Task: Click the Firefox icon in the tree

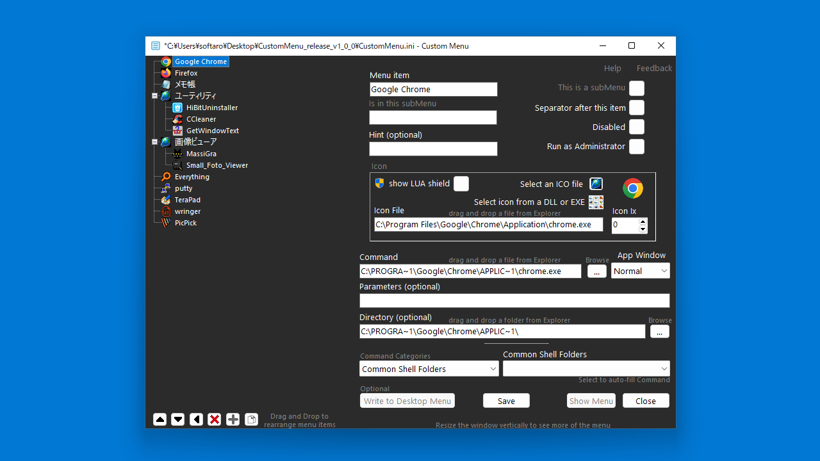Action: click(166, 73)
